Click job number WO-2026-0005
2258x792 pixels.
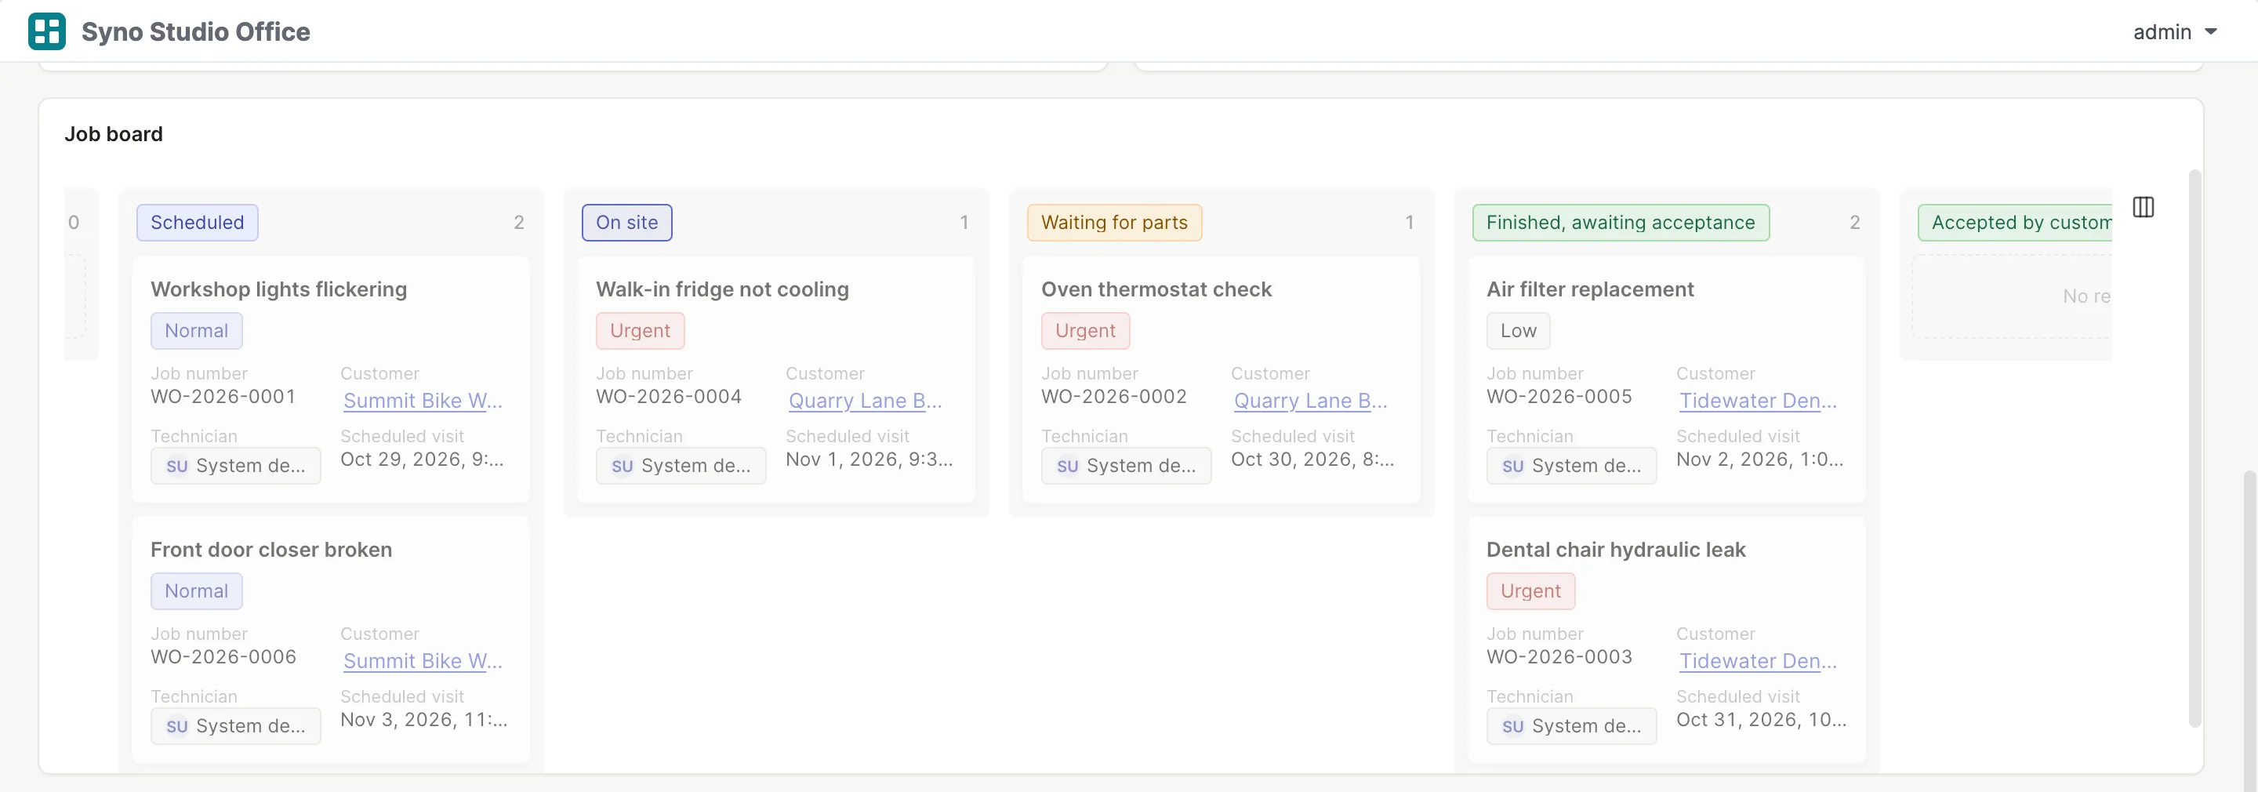pyautogui.click(x=1559, y=397)
